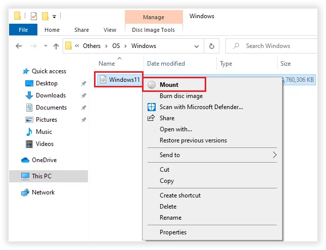Screen dimensions: 326x250
Task: Sort by the Name column header
Action: (x=107, y=63)
